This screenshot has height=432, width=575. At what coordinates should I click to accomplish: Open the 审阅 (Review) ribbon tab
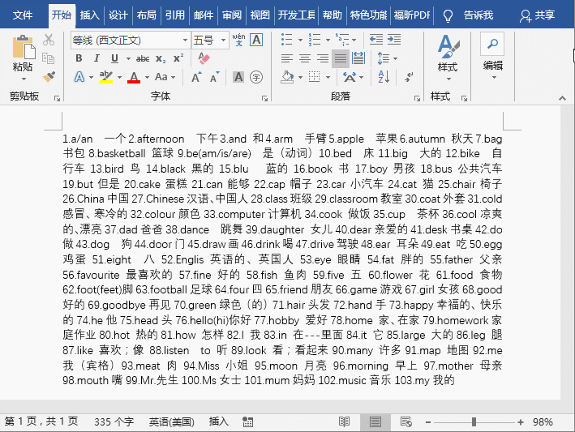pyautogui.click(x=232, y=15)
